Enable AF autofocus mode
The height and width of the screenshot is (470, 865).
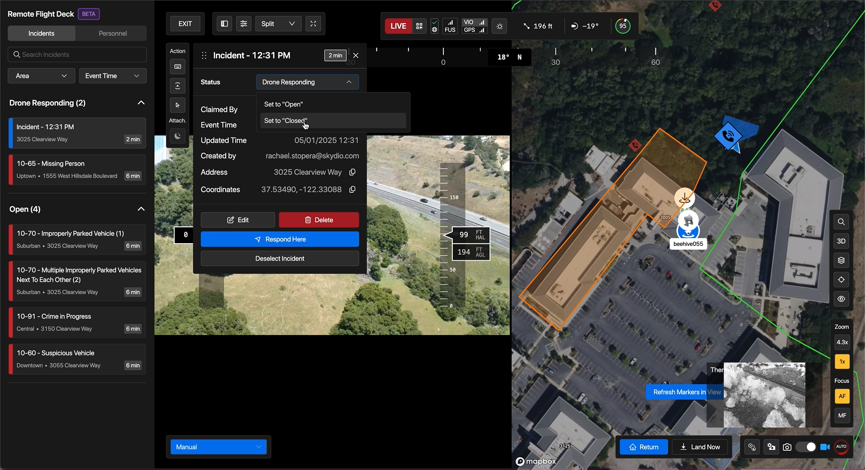point(842,396)
